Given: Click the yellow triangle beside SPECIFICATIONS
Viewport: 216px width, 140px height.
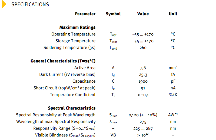Looking at the screenshot, I should pos(4,4).
